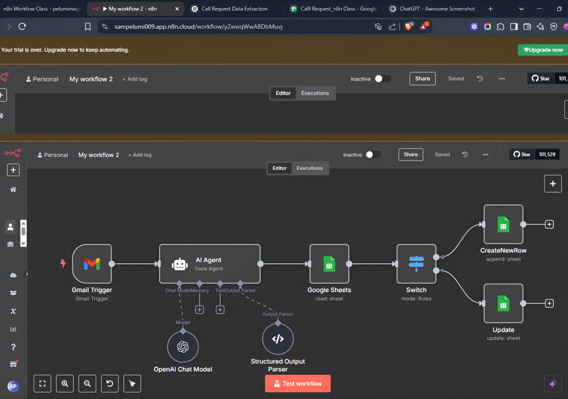Viewport: 568px width, 399px height.
Task: Open the SP user avatar menu
Action: click(x=13, y=386)
